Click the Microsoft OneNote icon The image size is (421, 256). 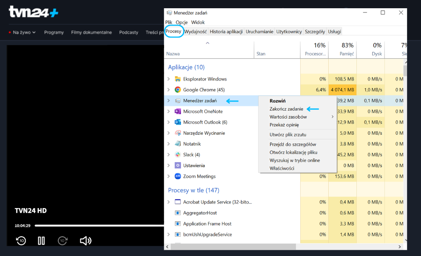coord(178,111)
